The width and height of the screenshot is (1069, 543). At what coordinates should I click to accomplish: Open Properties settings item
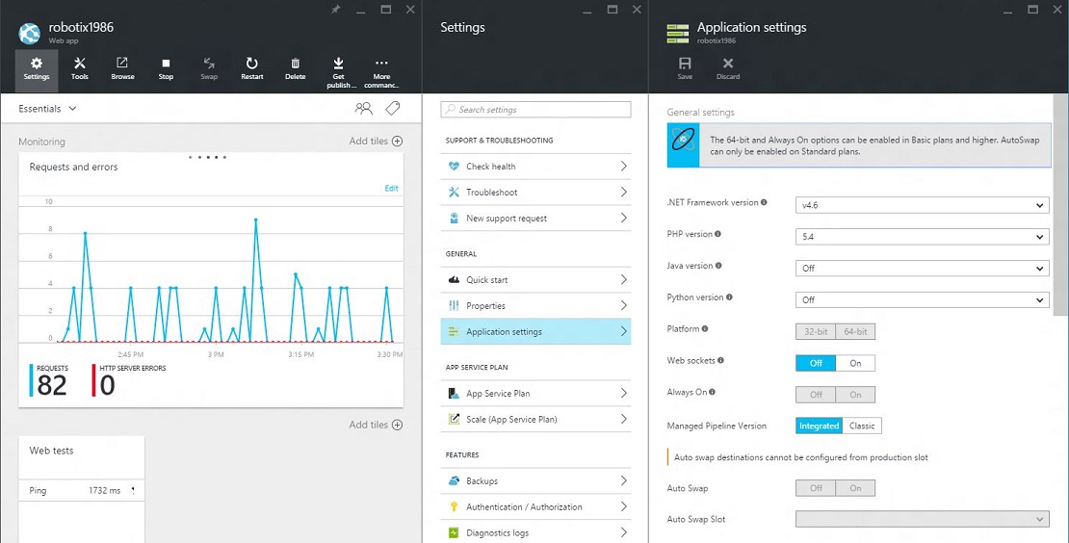535,306
